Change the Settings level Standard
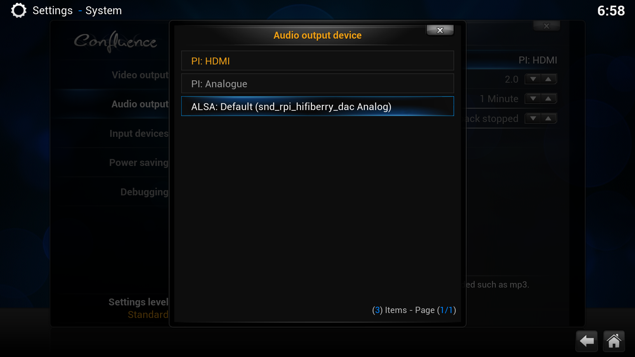Screen dimensions: 635x357 (x=139, y=308)
